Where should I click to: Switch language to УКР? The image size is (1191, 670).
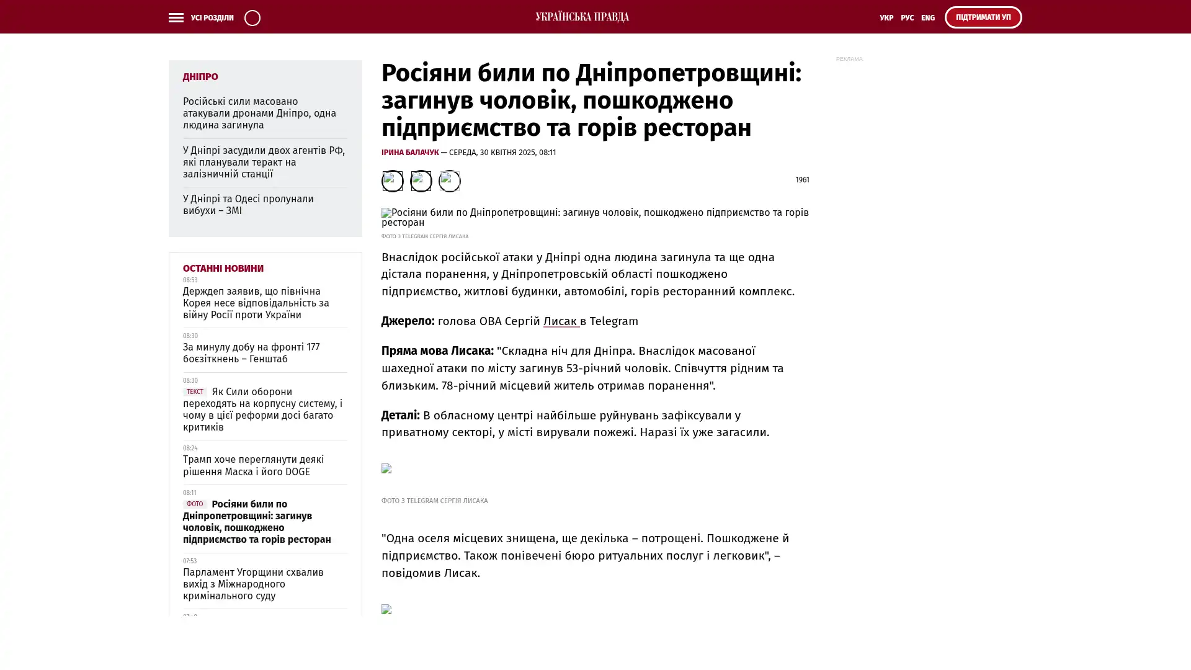coord(886,18)
